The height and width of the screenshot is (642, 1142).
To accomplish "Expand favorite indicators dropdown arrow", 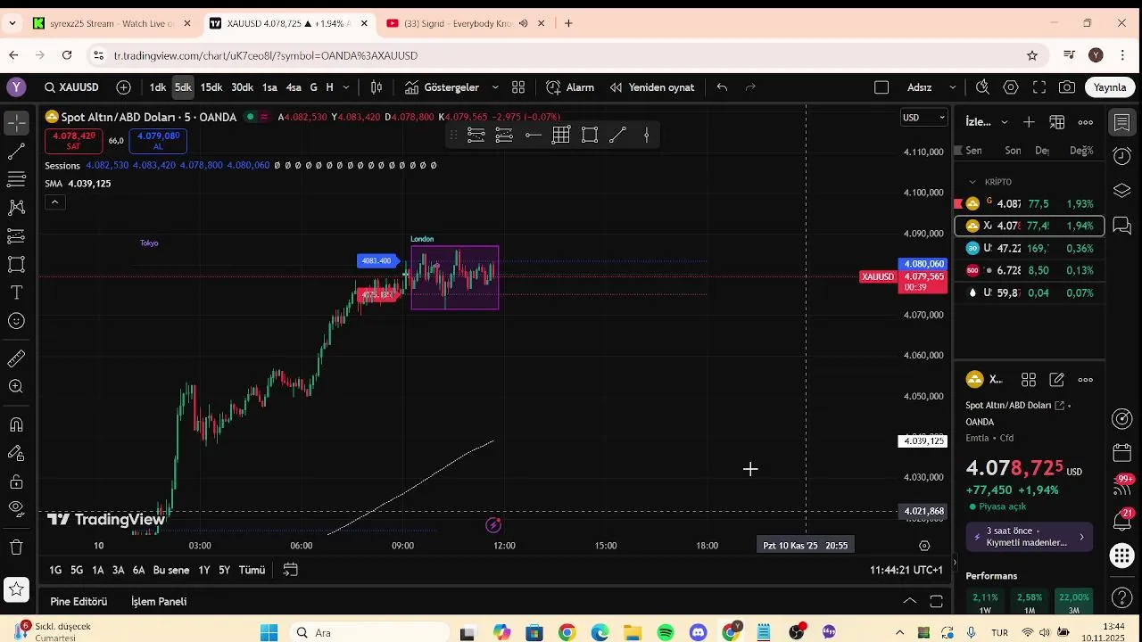I will [495, 87].
